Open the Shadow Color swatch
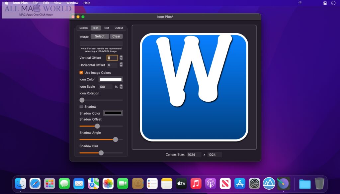The width and height of the screenshot is (340, 194). 113,113
